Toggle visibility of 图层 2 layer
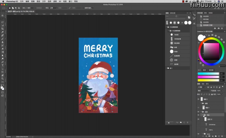Viewport: 226px width, 138px height. [x=198, y=99]
